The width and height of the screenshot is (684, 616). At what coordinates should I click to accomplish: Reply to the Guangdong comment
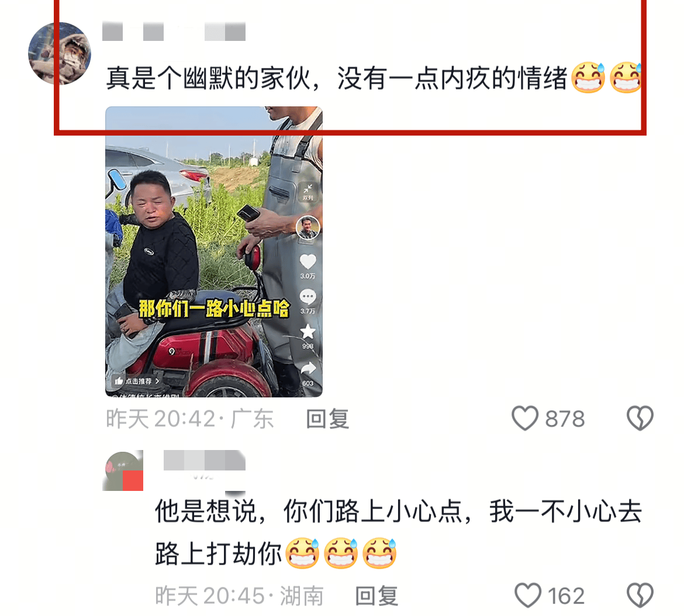(327, 418)
